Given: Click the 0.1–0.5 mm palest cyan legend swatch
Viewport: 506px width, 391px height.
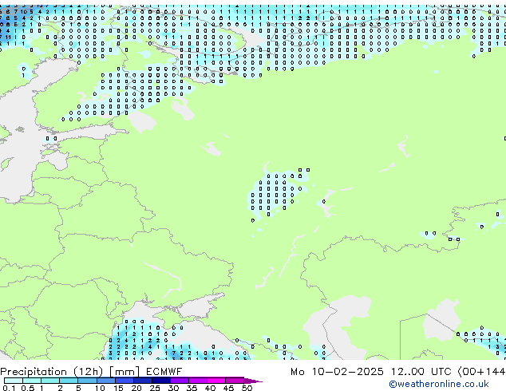Looking at the screenshot, I should 14,381.
